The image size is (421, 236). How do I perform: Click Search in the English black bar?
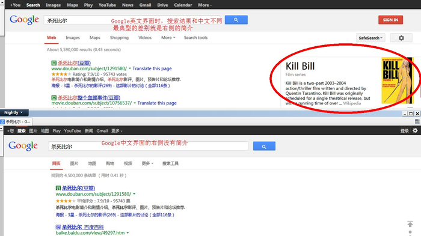coord(33,5)
